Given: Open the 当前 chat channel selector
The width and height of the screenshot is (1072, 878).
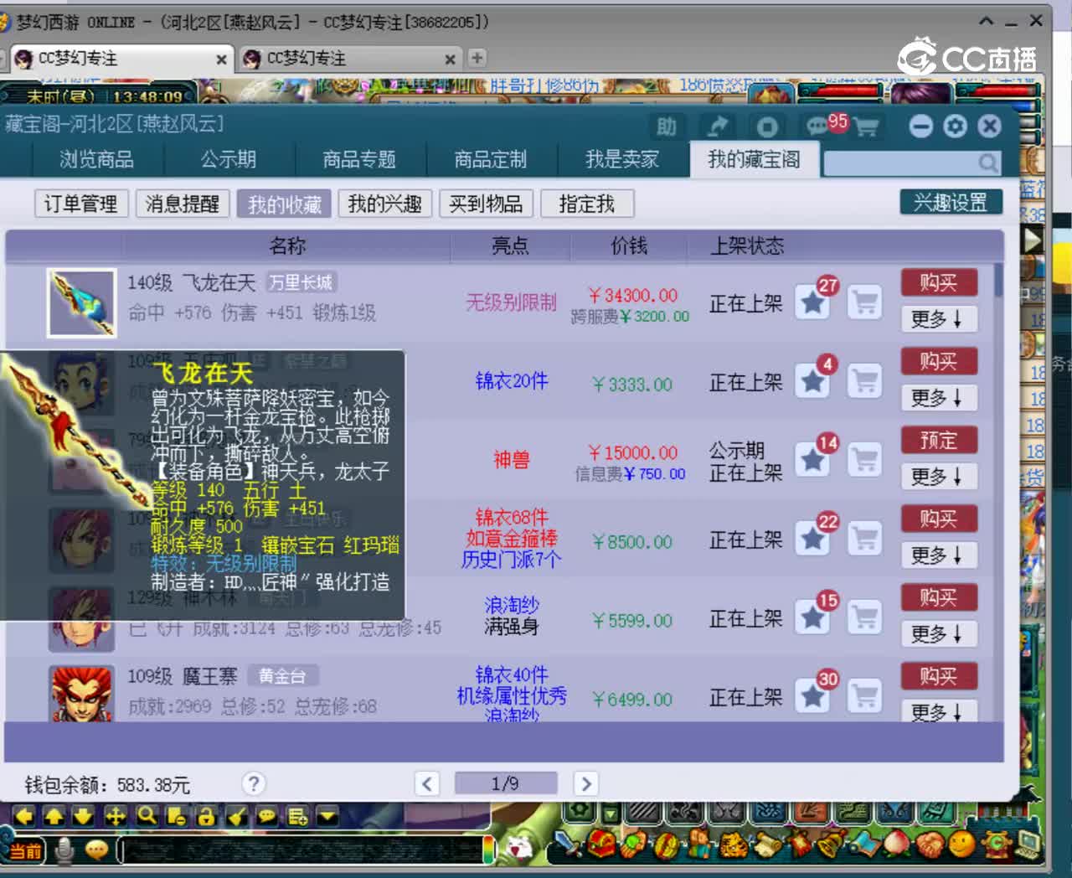Looking at the screenshot, I should pyautogui.click(x=25, y=852).
